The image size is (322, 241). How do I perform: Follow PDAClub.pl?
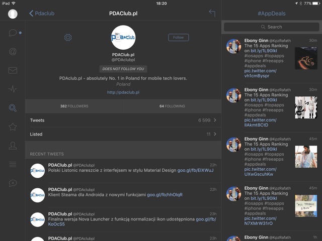tap(179, 38)
